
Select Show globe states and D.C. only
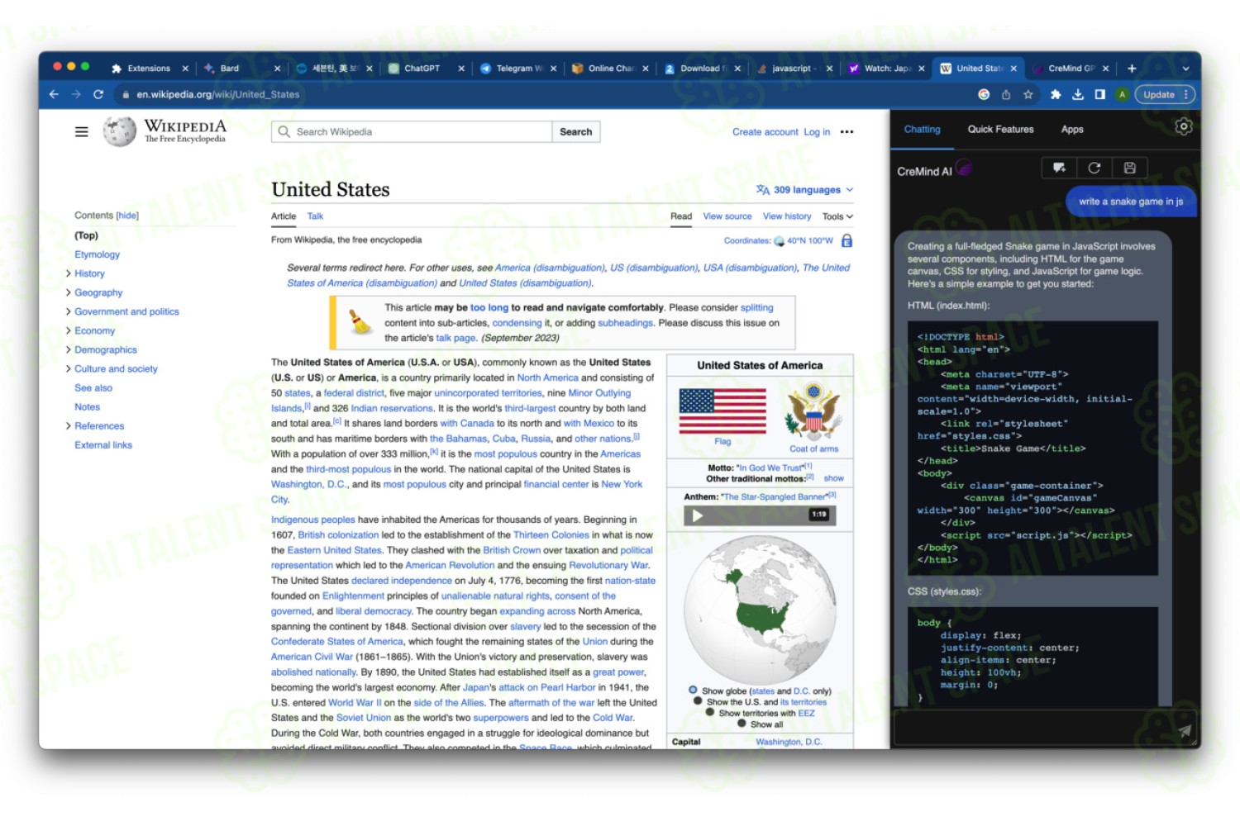coord(693,691)
